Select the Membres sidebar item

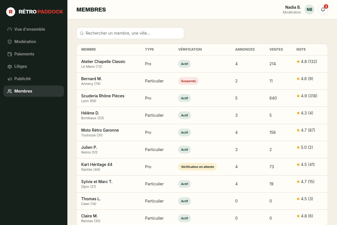tap(34, 91)
